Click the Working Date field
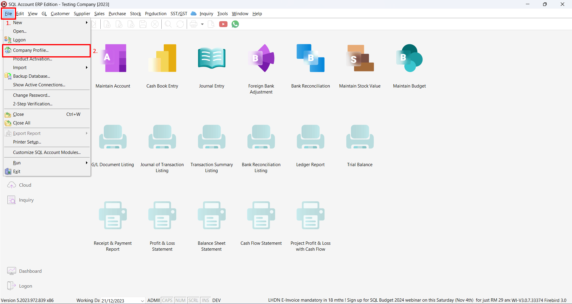 [x=119, y=300]
